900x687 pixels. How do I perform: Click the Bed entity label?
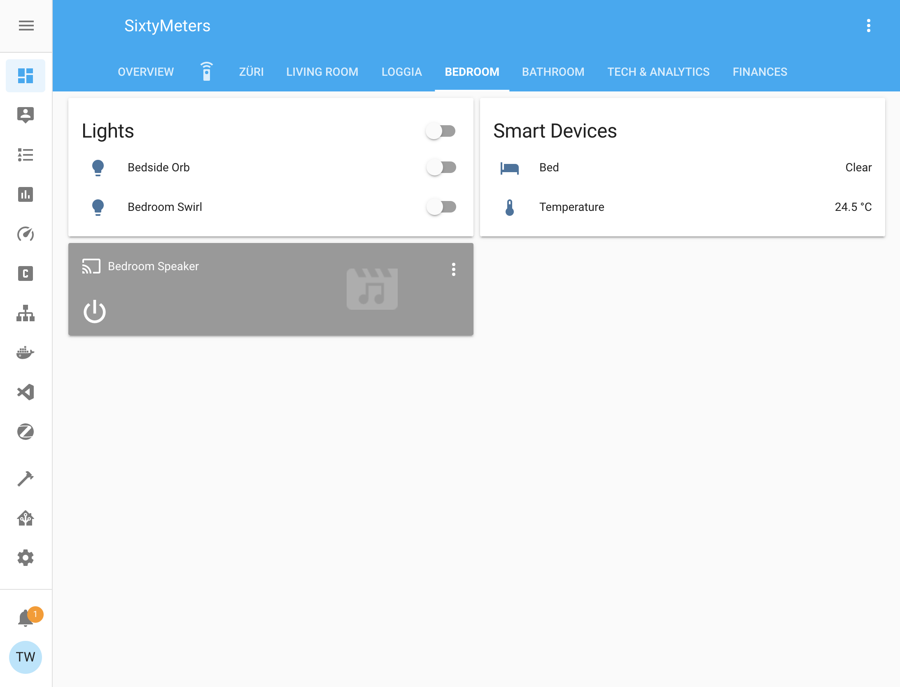click(x=549, y=167)
